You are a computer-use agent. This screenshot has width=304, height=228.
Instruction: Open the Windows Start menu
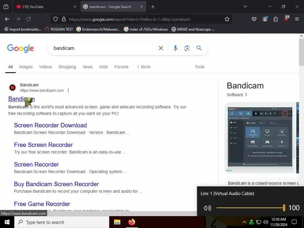[7, 222]
